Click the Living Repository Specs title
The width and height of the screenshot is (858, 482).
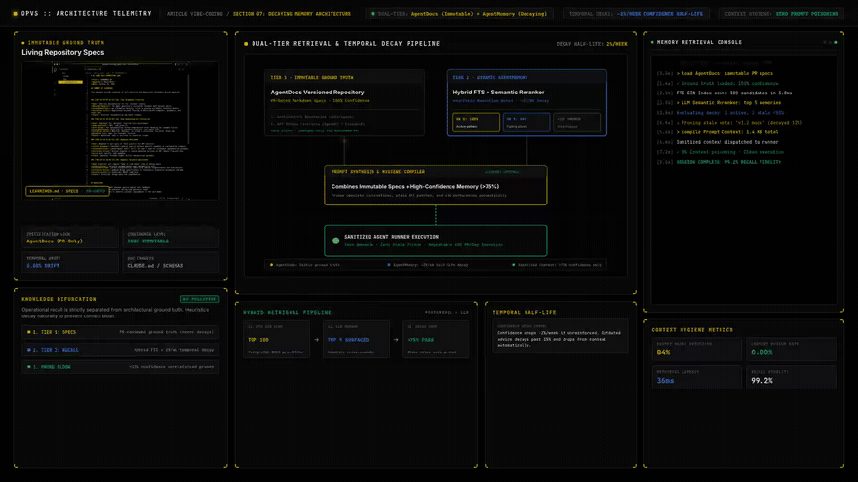[x=63, y=52]
